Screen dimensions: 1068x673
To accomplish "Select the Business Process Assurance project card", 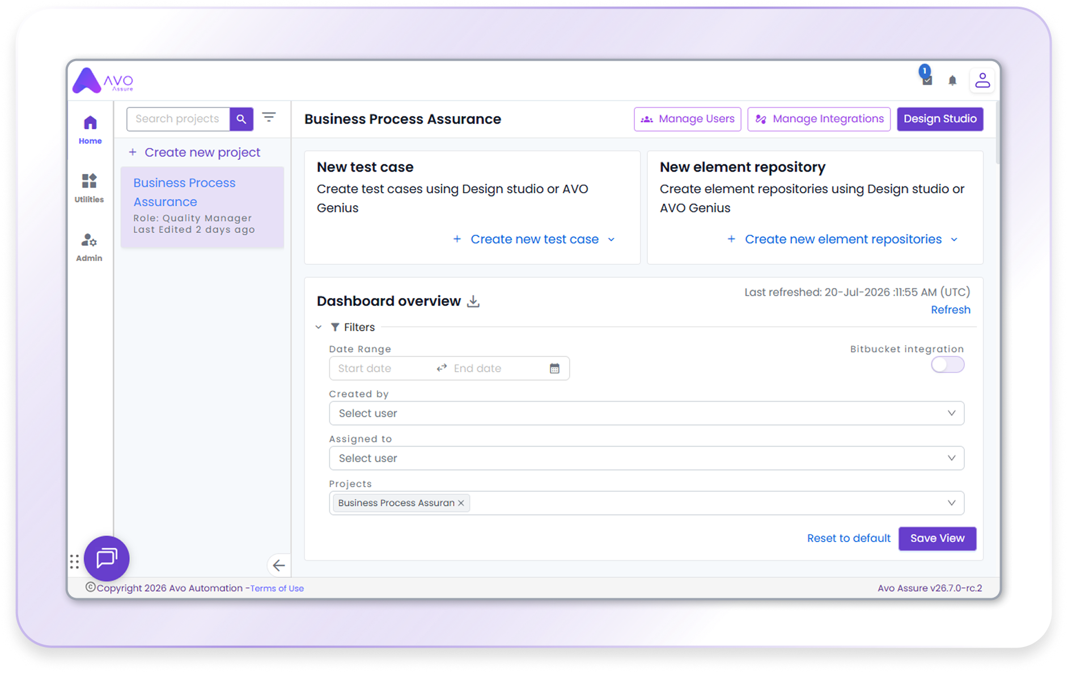I will point(202,207).
